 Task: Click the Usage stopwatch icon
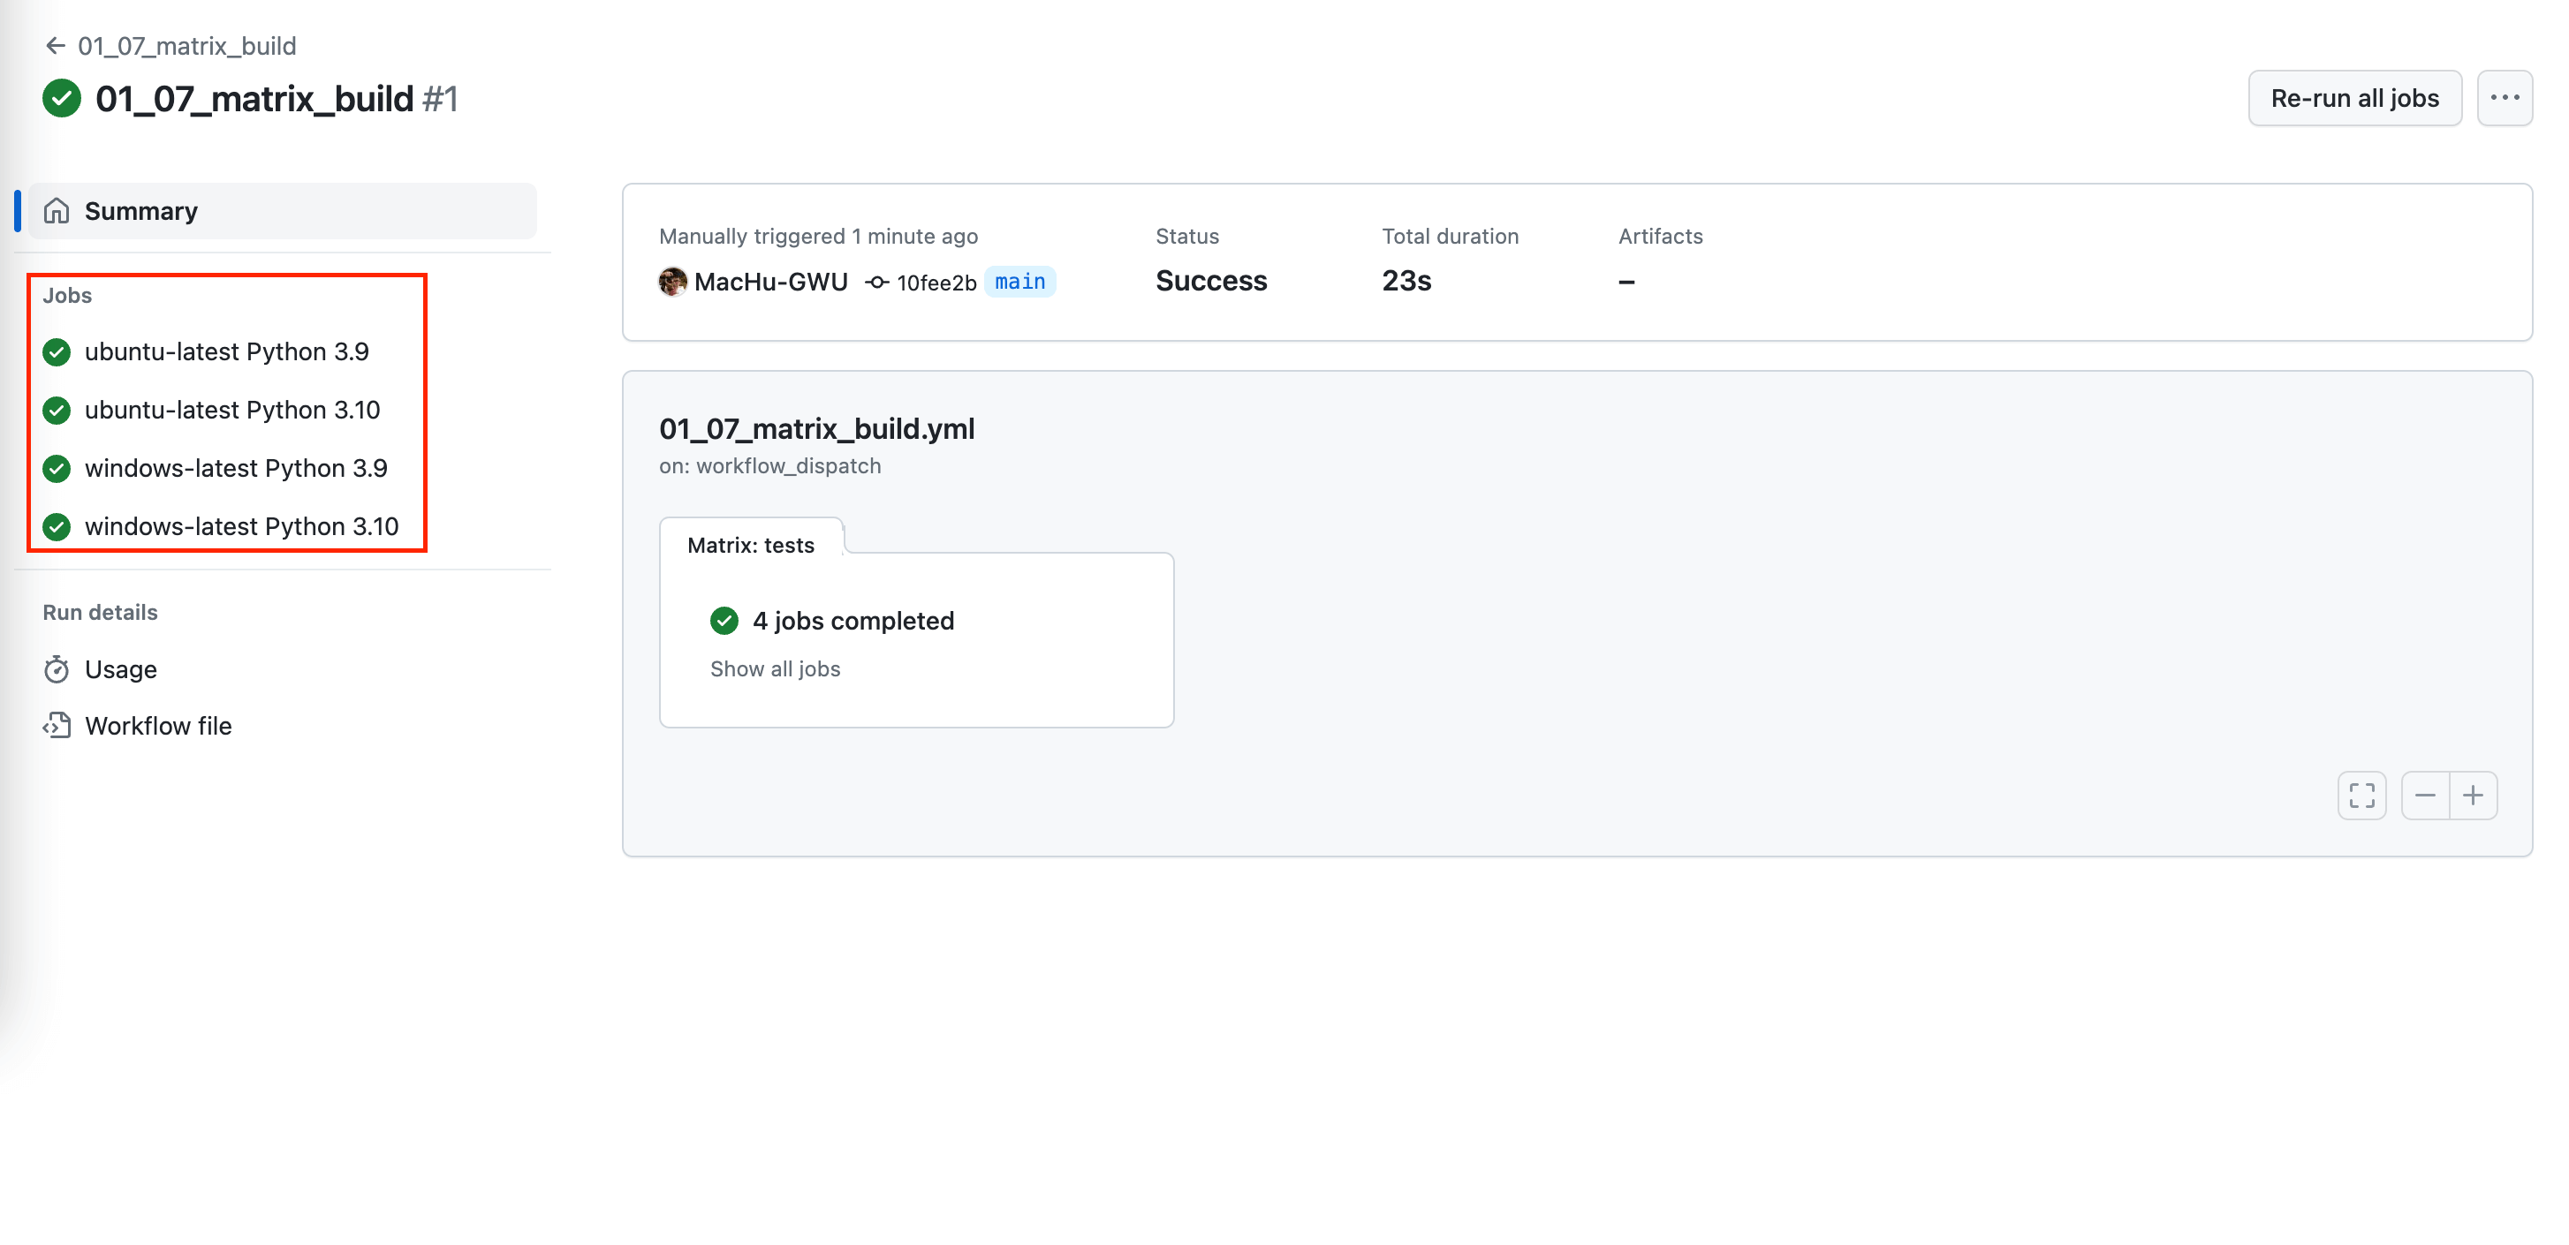(57, 668)
